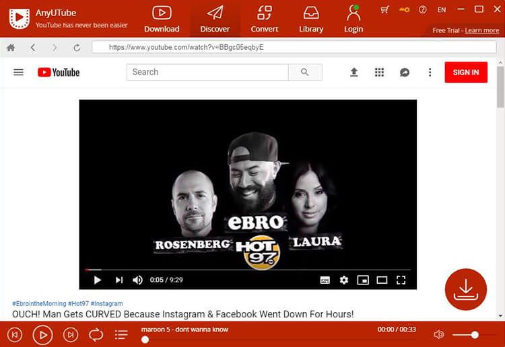Skip to next track in player
Viewport: 505px width, 347px height.
[71, 335]
